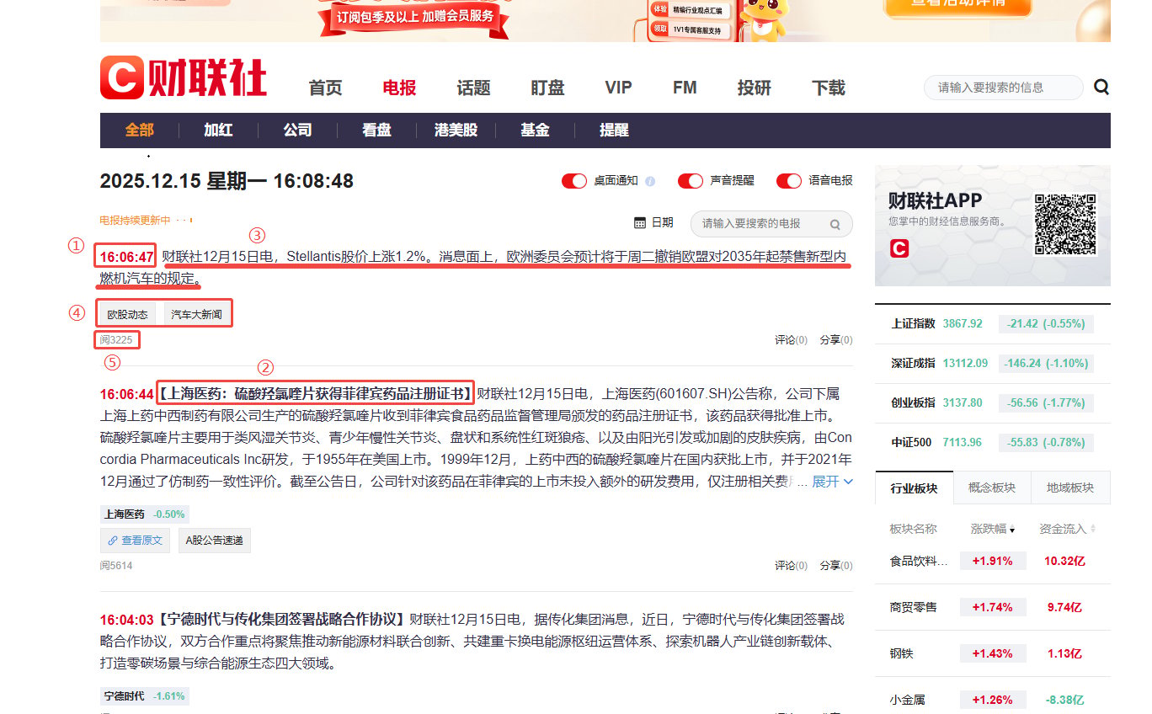
Task: Click 分享(0) under 上海医药 news
Action: click(x=836, y=566)
